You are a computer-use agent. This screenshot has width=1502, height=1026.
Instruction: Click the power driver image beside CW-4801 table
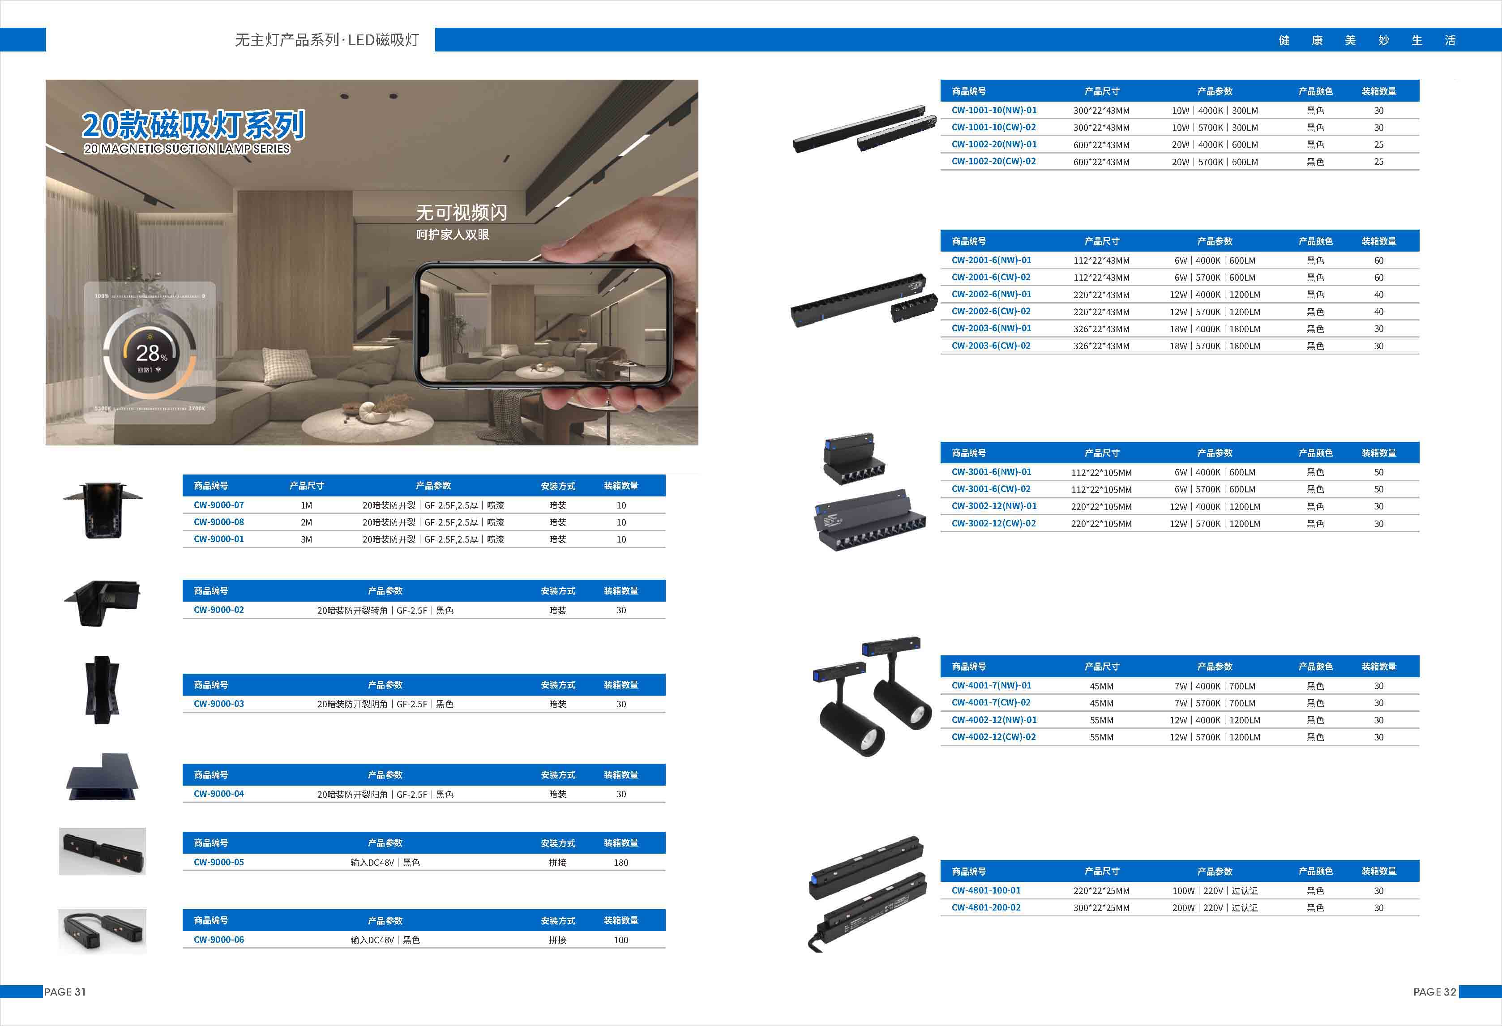pos(867,894)
